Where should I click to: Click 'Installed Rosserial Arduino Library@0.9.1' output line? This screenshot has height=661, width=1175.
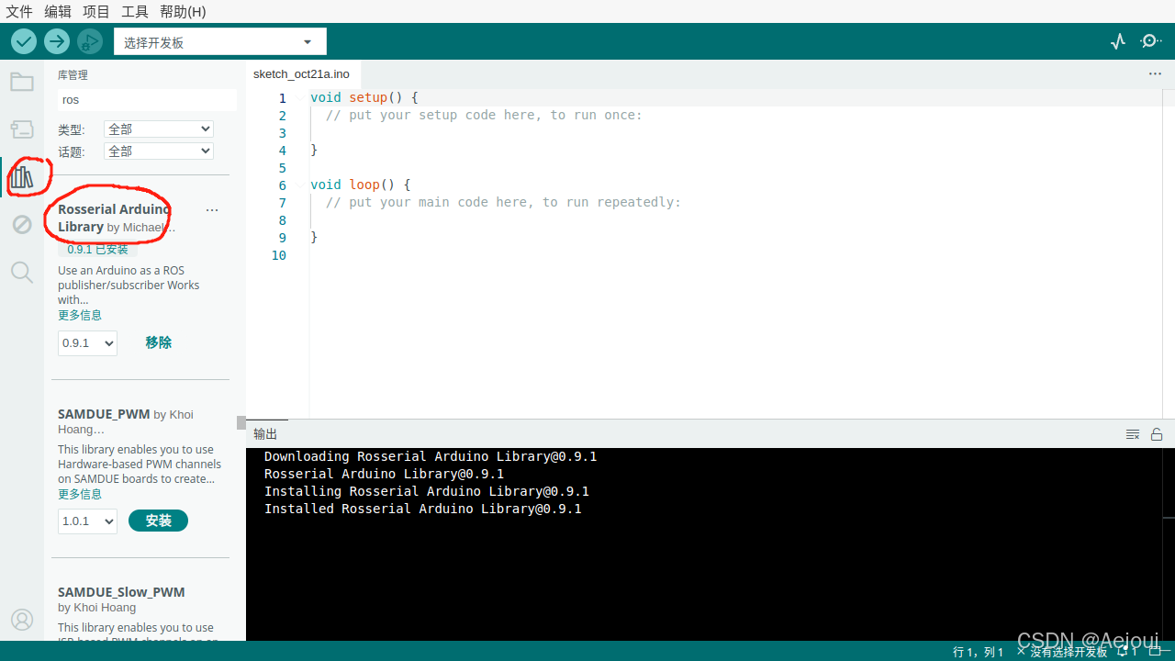[x=423, y=509]
